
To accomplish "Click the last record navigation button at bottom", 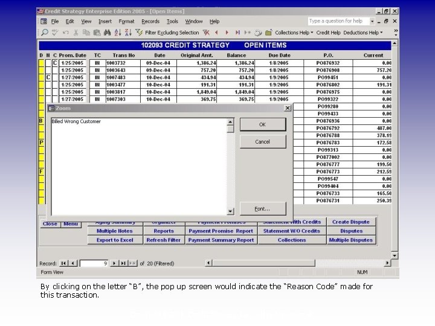I will [x=123, y=263].
